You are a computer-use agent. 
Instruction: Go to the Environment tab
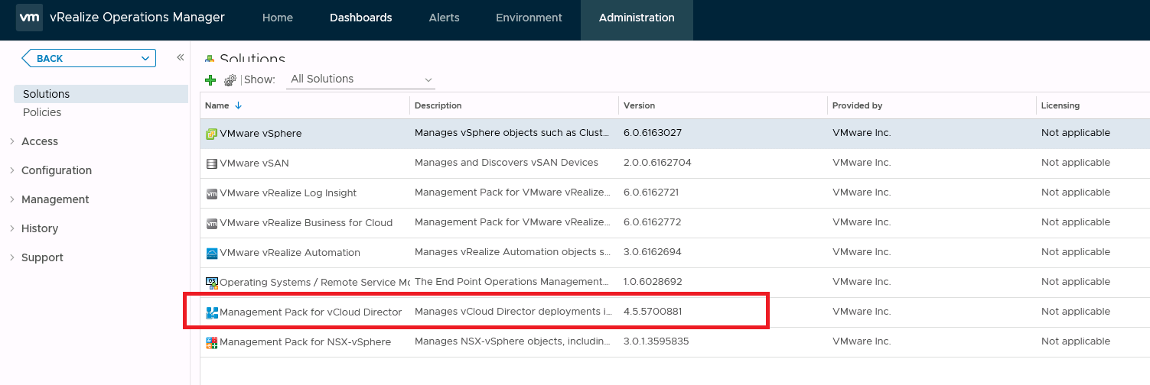point(529,18)
